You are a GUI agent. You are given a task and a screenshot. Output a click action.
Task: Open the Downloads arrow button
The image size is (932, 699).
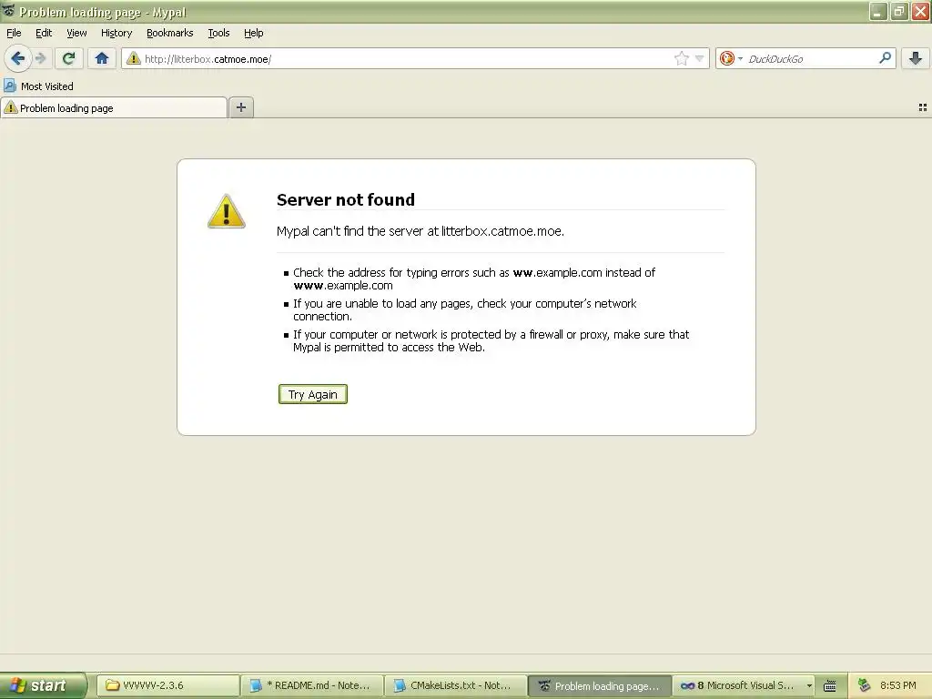point(916,58)
